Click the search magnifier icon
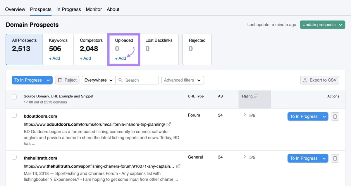 point(121,80)
